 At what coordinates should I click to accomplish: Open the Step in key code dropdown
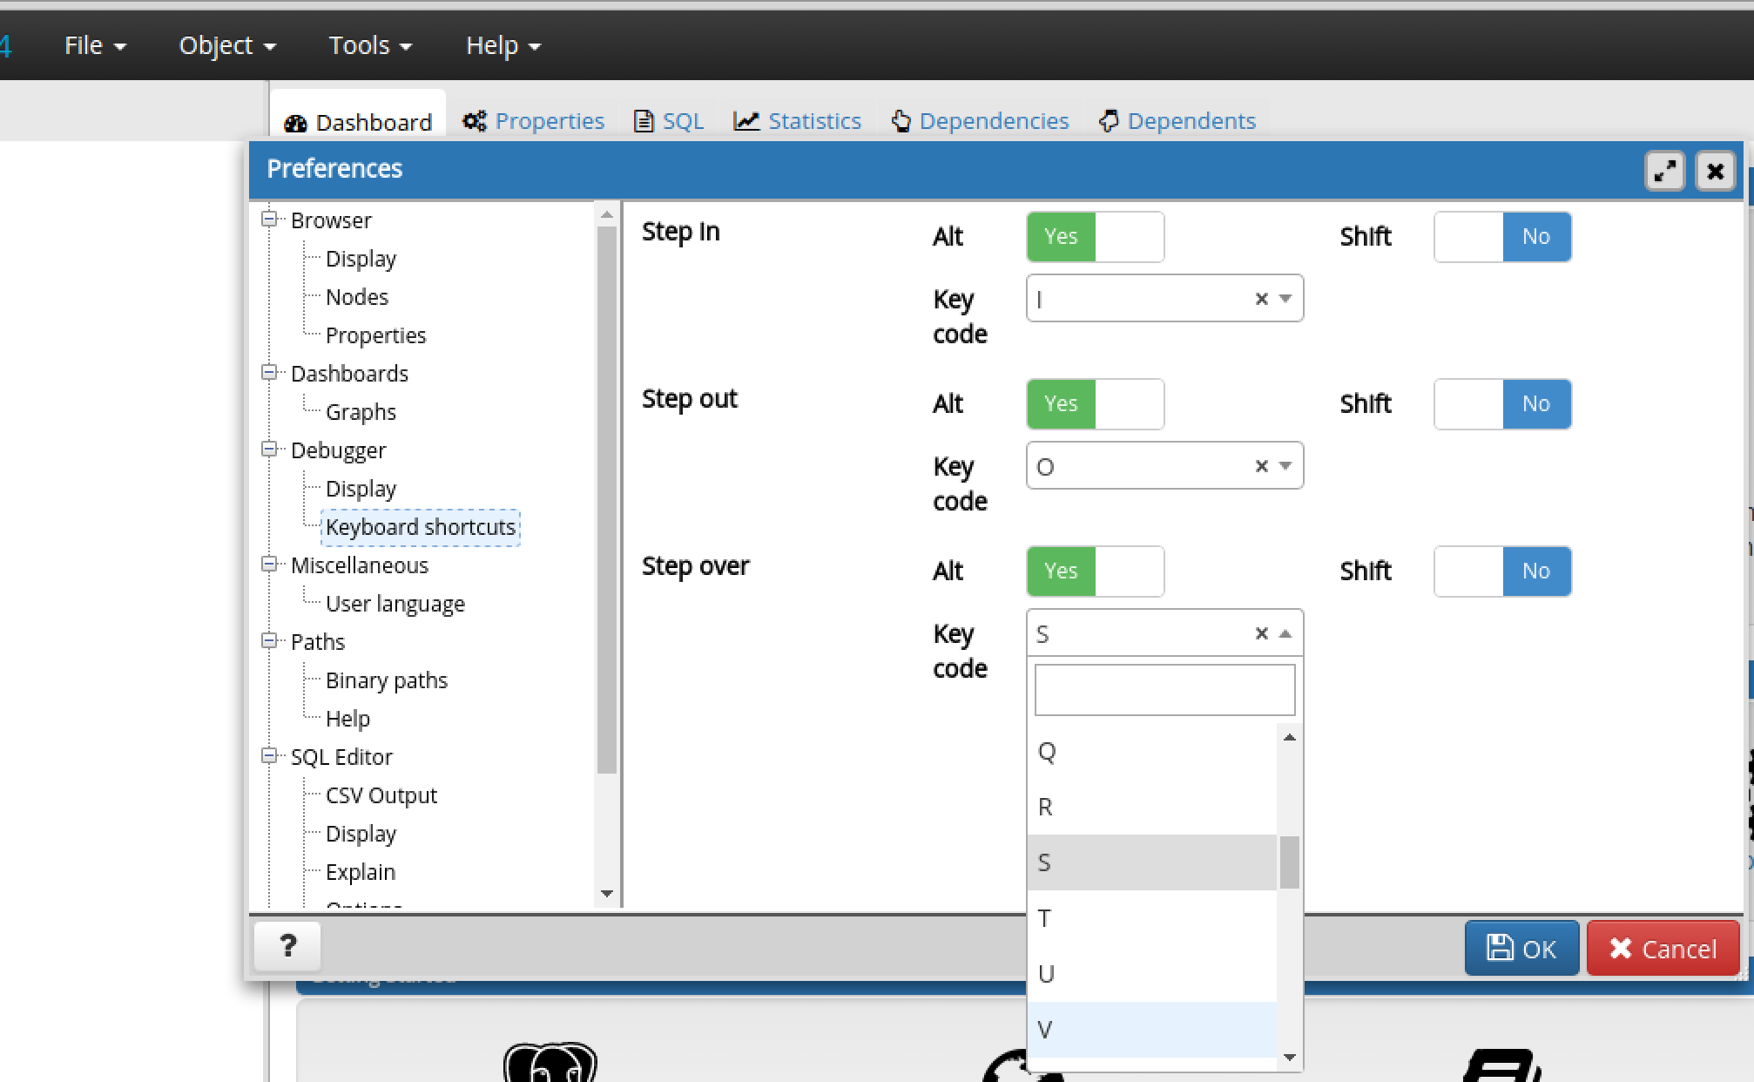(1285, 299)
